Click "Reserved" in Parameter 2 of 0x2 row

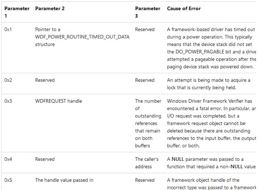(45, 80)
